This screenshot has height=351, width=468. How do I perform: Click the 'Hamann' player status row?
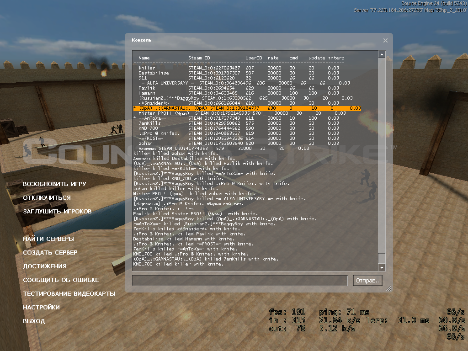(239, 93)
